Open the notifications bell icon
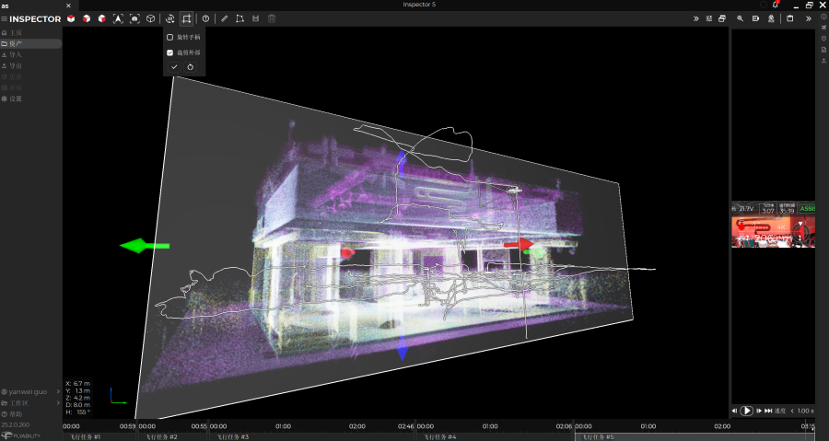The height and width of the screenshot is (441, 829). [x=776, y=5]
